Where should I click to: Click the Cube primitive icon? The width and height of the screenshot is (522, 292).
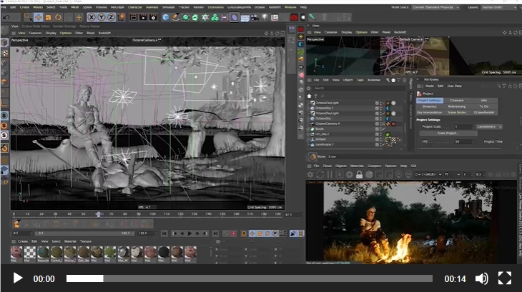(165, 17)
